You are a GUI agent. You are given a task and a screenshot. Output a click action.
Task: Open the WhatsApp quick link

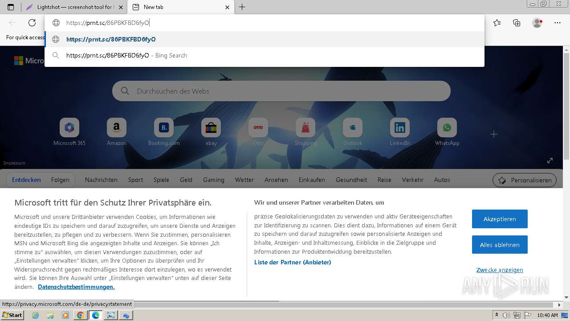click(447, 132)
